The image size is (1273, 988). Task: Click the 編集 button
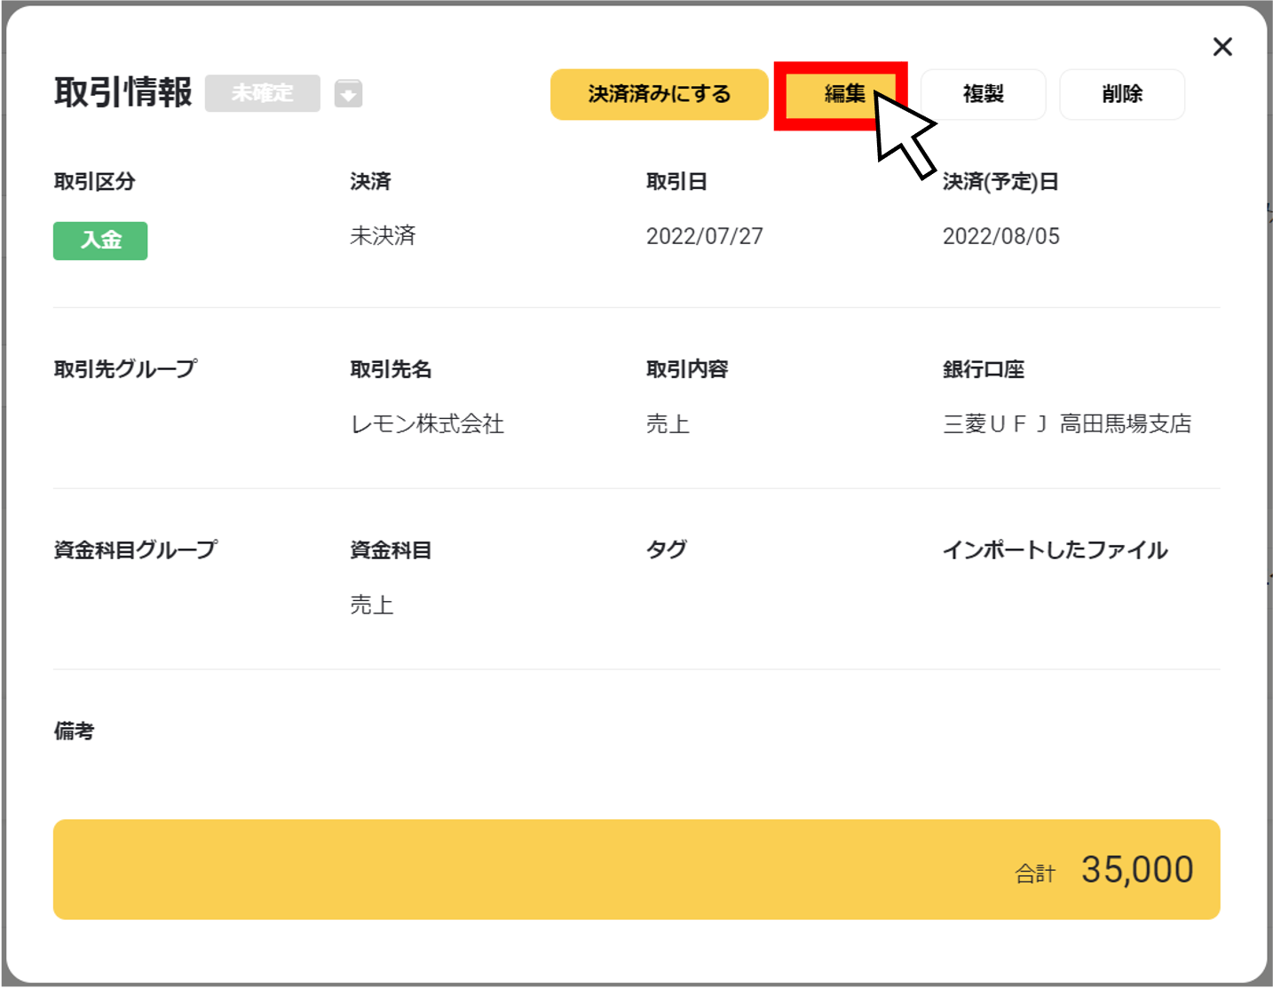tap(841, 94)
